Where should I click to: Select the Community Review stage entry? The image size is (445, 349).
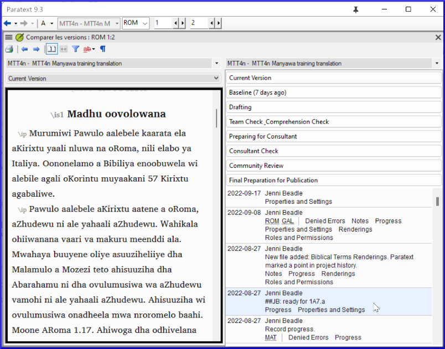click(333, 166)
